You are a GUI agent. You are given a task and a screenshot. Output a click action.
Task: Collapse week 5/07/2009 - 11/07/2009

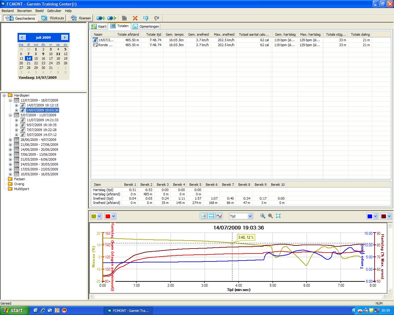tap(10, 115)
